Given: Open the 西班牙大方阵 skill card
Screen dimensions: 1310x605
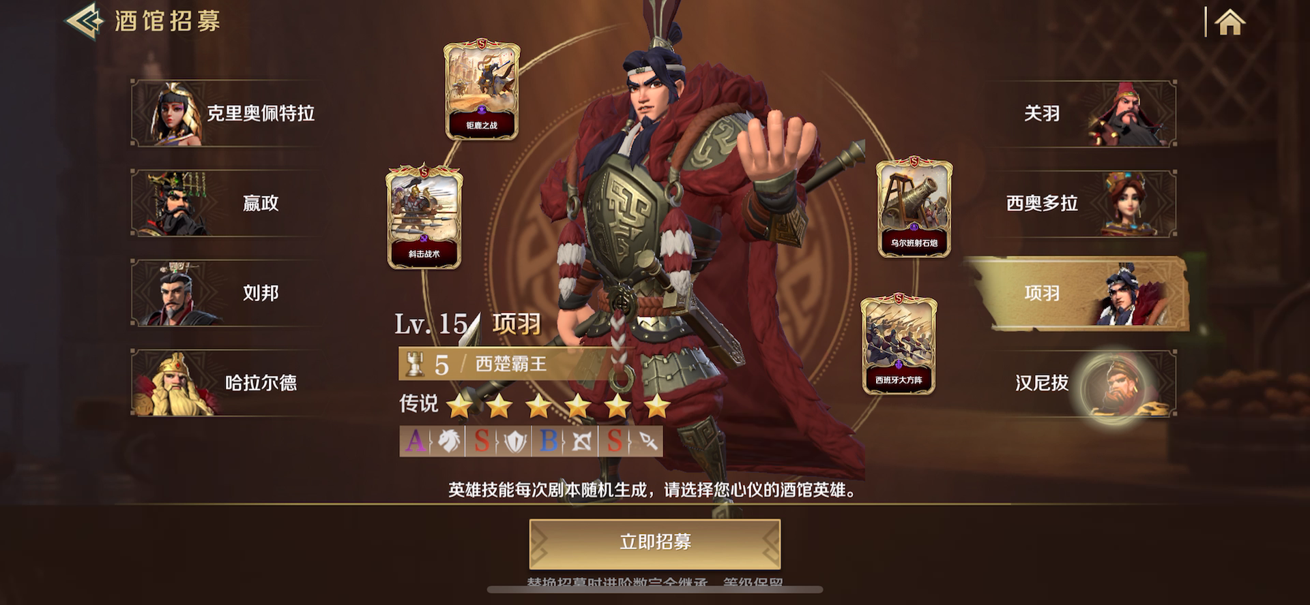Looking at the screenshot, I should pos(899,345).
